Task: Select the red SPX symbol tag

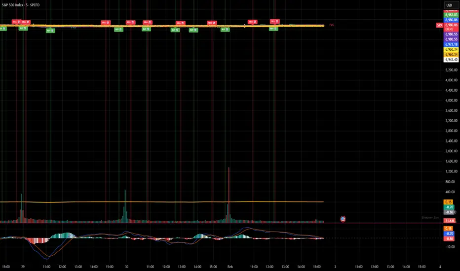Action: pyautogui.click(x=439, y=25)
